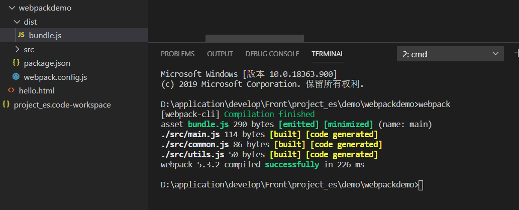Select the dist folder label
This screenshot has width=519, height=210.
tap(31, 22)
